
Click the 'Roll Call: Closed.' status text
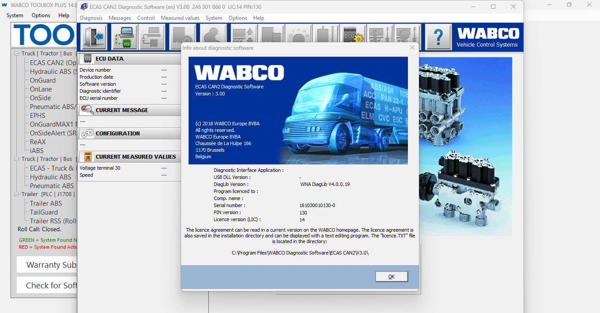39,229
